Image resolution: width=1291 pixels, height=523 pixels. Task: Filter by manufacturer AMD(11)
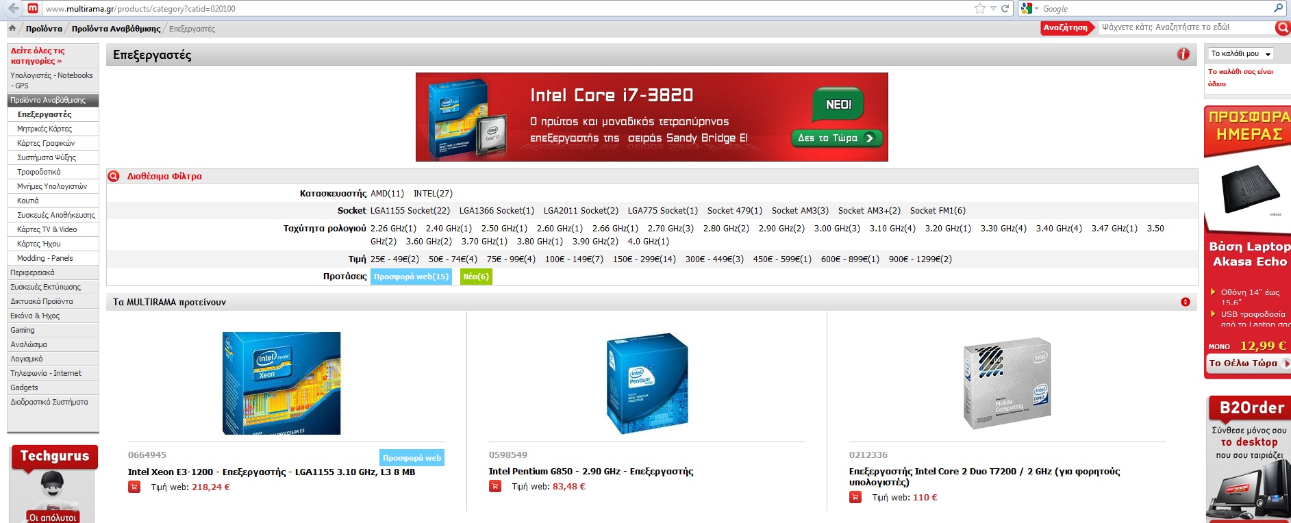click(387, 194)
